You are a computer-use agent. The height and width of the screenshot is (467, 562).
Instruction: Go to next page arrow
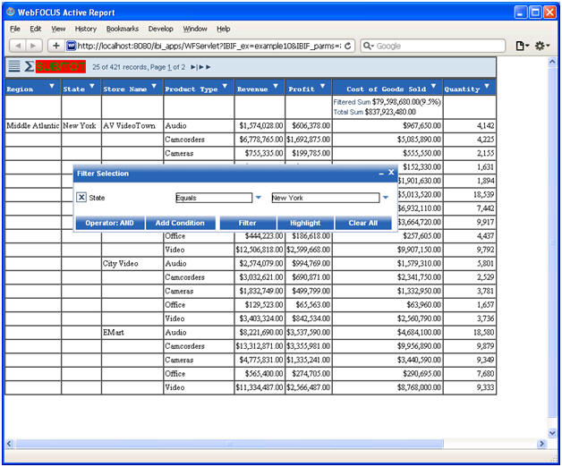(x=201, y=67)
